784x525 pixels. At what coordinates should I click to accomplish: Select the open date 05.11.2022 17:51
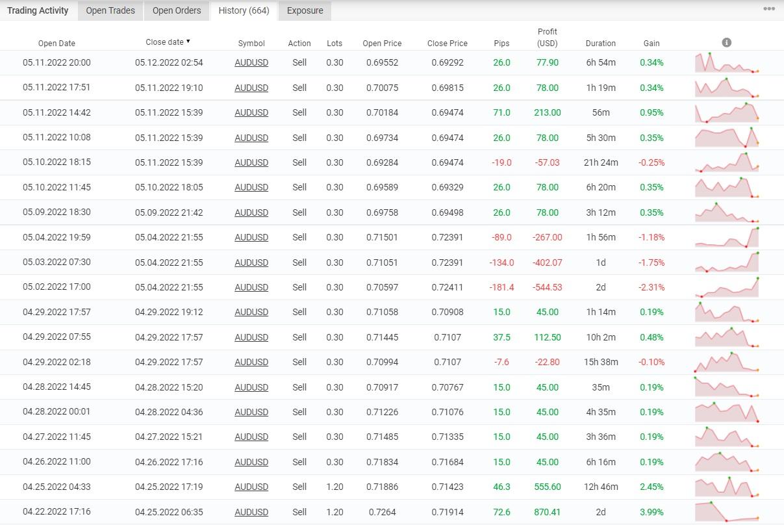tap(57, 88)
